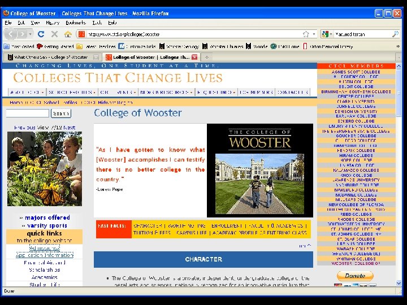Viewport: 407px width, 305px height.
Task: Click the top arrow link above Character
Action: [x=305, y=246]
